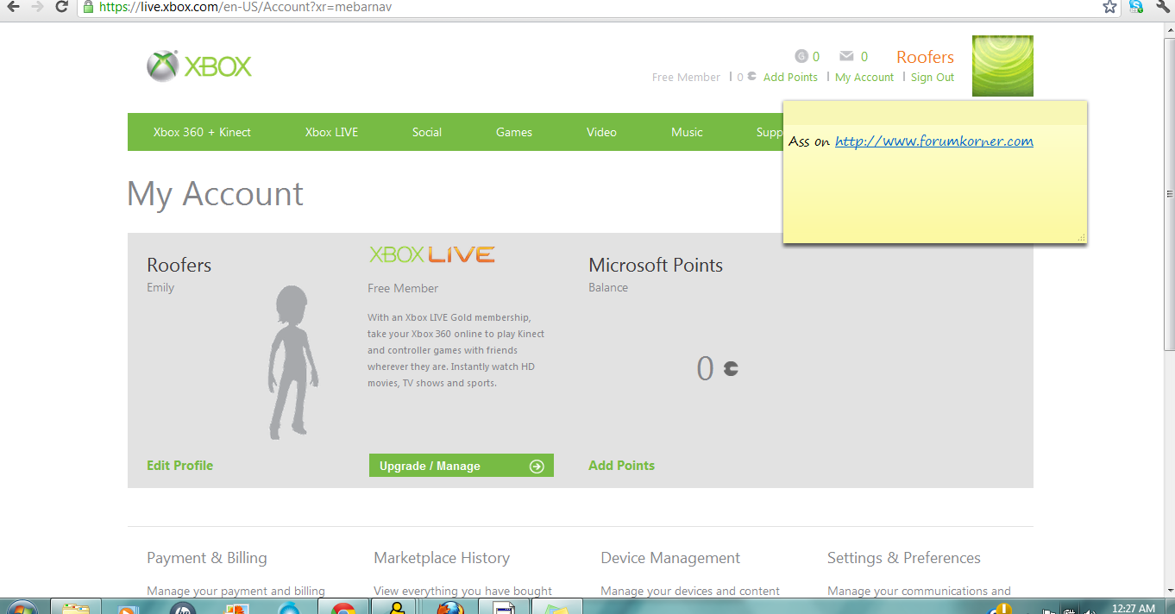Click the Roofers gamertag in the header

click(x=925, y=57)
